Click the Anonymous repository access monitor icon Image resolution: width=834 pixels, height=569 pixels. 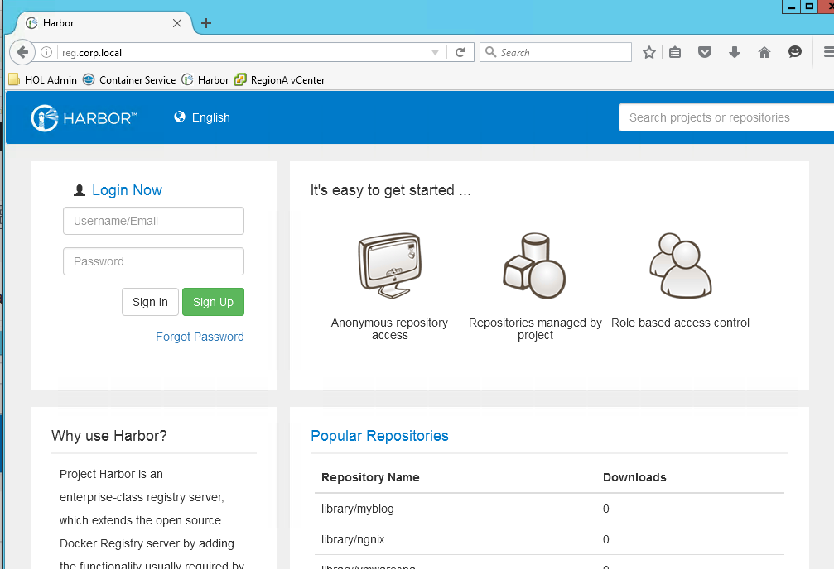click(x=390, y=265)
